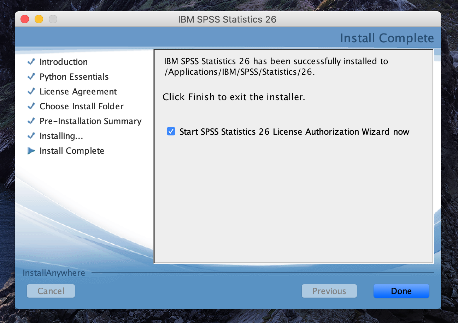
Task: Click the 'Click Finish to exit' message
Action: coord(234,97)
